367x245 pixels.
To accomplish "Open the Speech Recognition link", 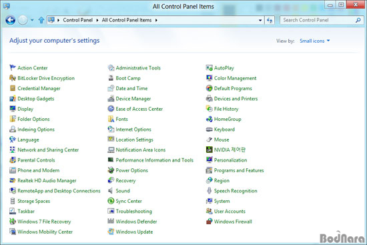I will (x=236, y=191).
